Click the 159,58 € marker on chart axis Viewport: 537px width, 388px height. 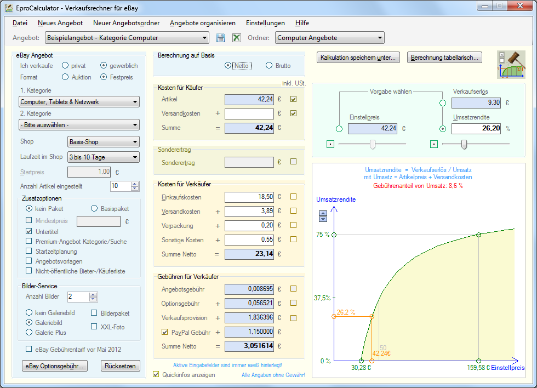(479, 361)
